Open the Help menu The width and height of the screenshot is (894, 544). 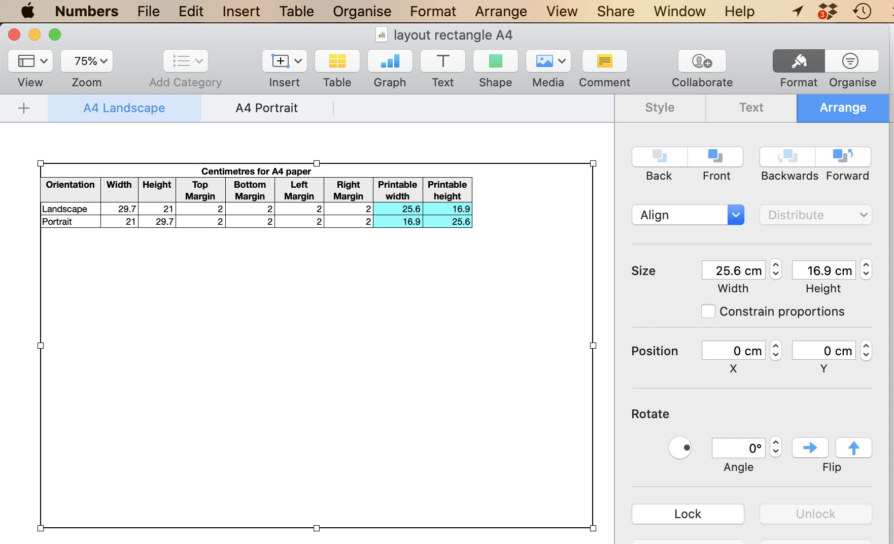739,11
